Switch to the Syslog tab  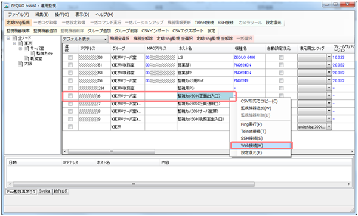tap(45, 192)
